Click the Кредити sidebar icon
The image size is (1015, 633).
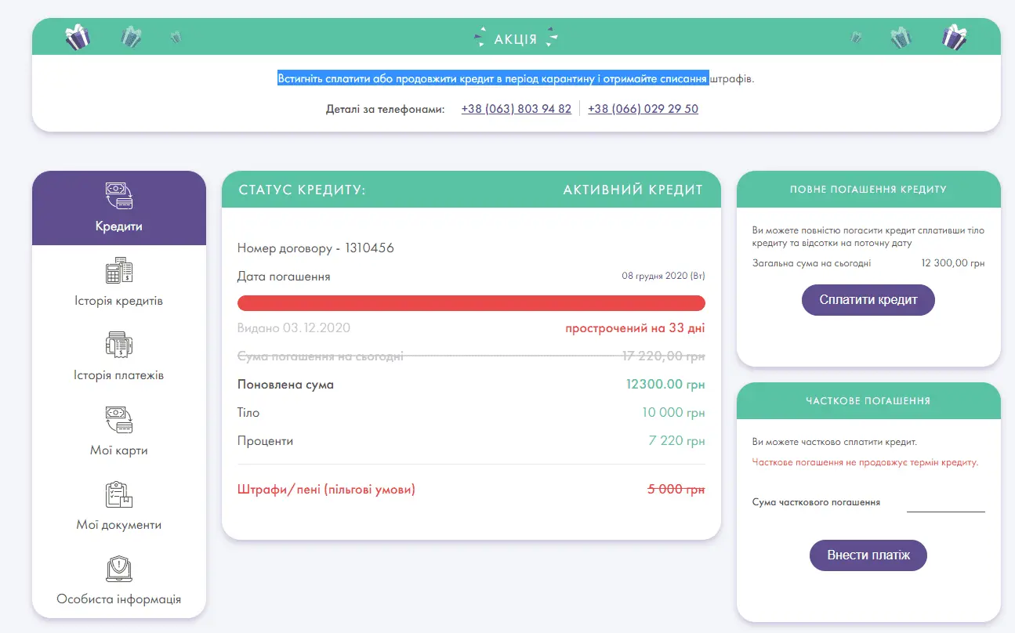point(119,196)
